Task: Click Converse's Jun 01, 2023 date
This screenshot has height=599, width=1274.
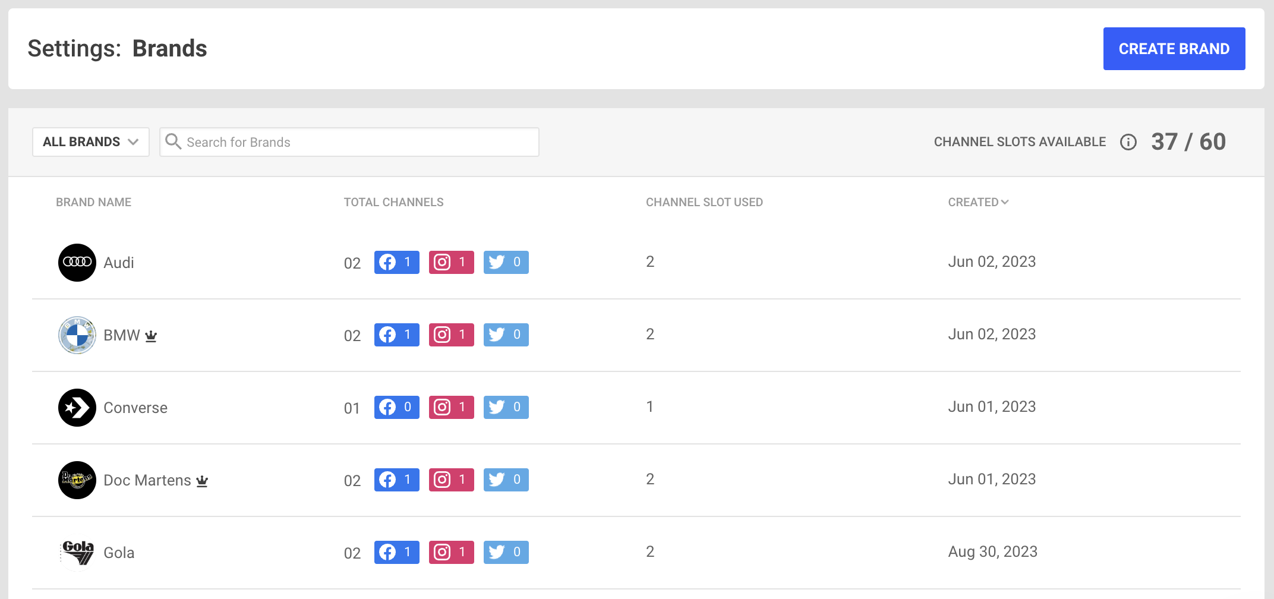Action: click(x=992, y=406)
